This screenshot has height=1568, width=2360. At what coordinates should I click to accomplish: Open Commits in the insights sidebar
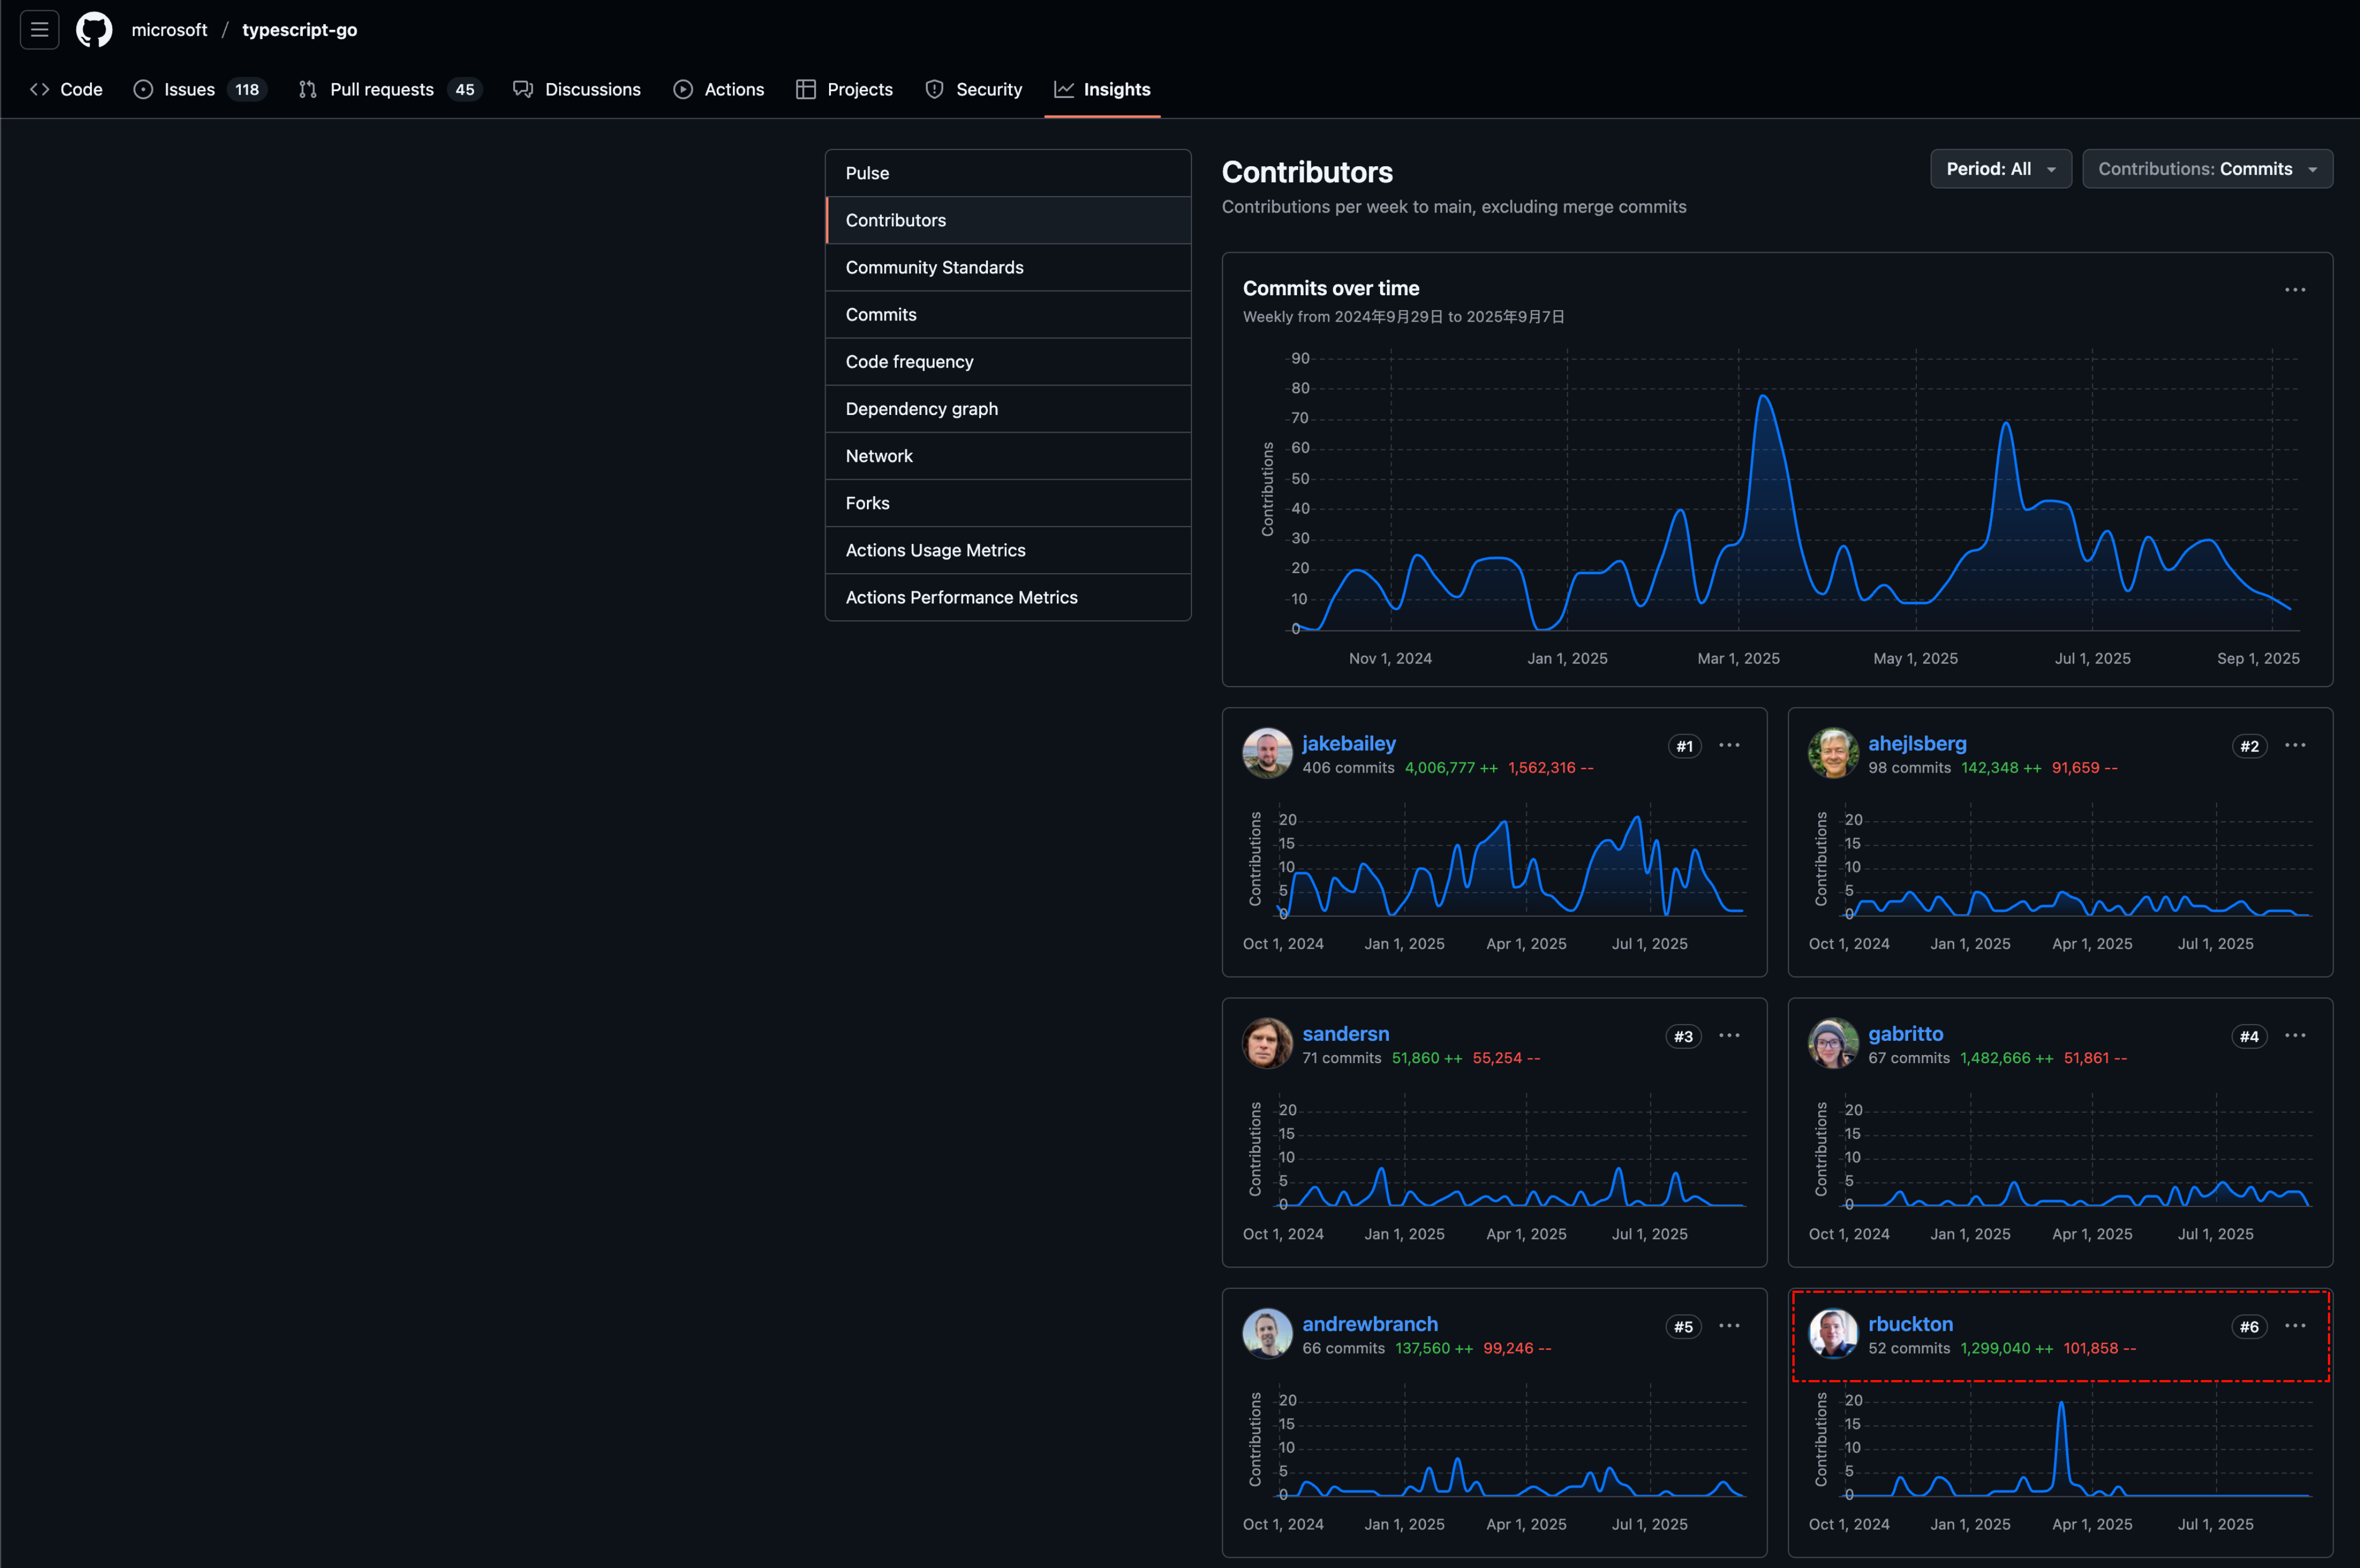click(1007, 314)
